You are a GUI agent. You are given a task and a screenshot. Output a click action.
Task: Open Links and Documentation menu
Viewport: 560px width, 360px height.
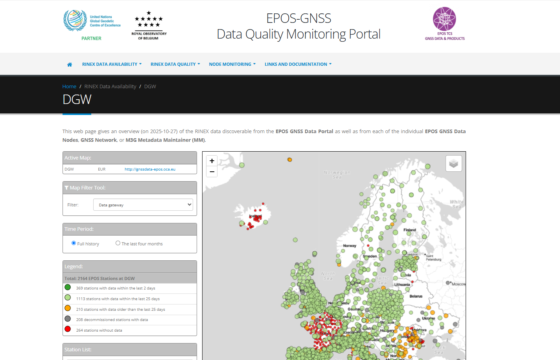298,64
